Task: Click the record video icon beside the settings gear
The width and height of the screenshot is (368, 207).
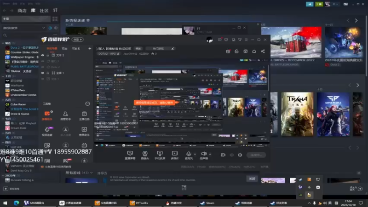Action: (223, 155)
